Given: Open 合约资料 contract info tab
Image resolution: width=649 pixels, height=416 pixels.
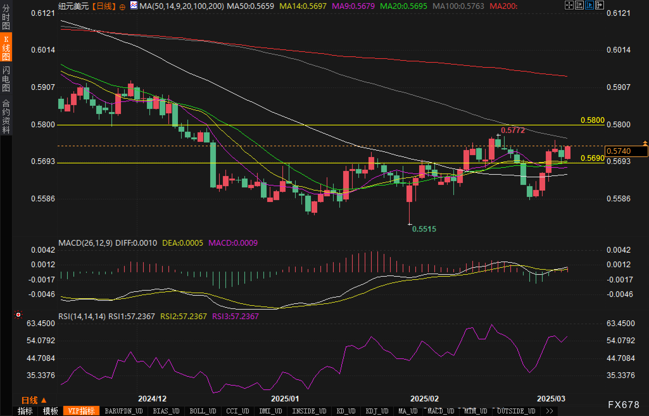Looking at the screenshot, I should (x=6, y=116).
